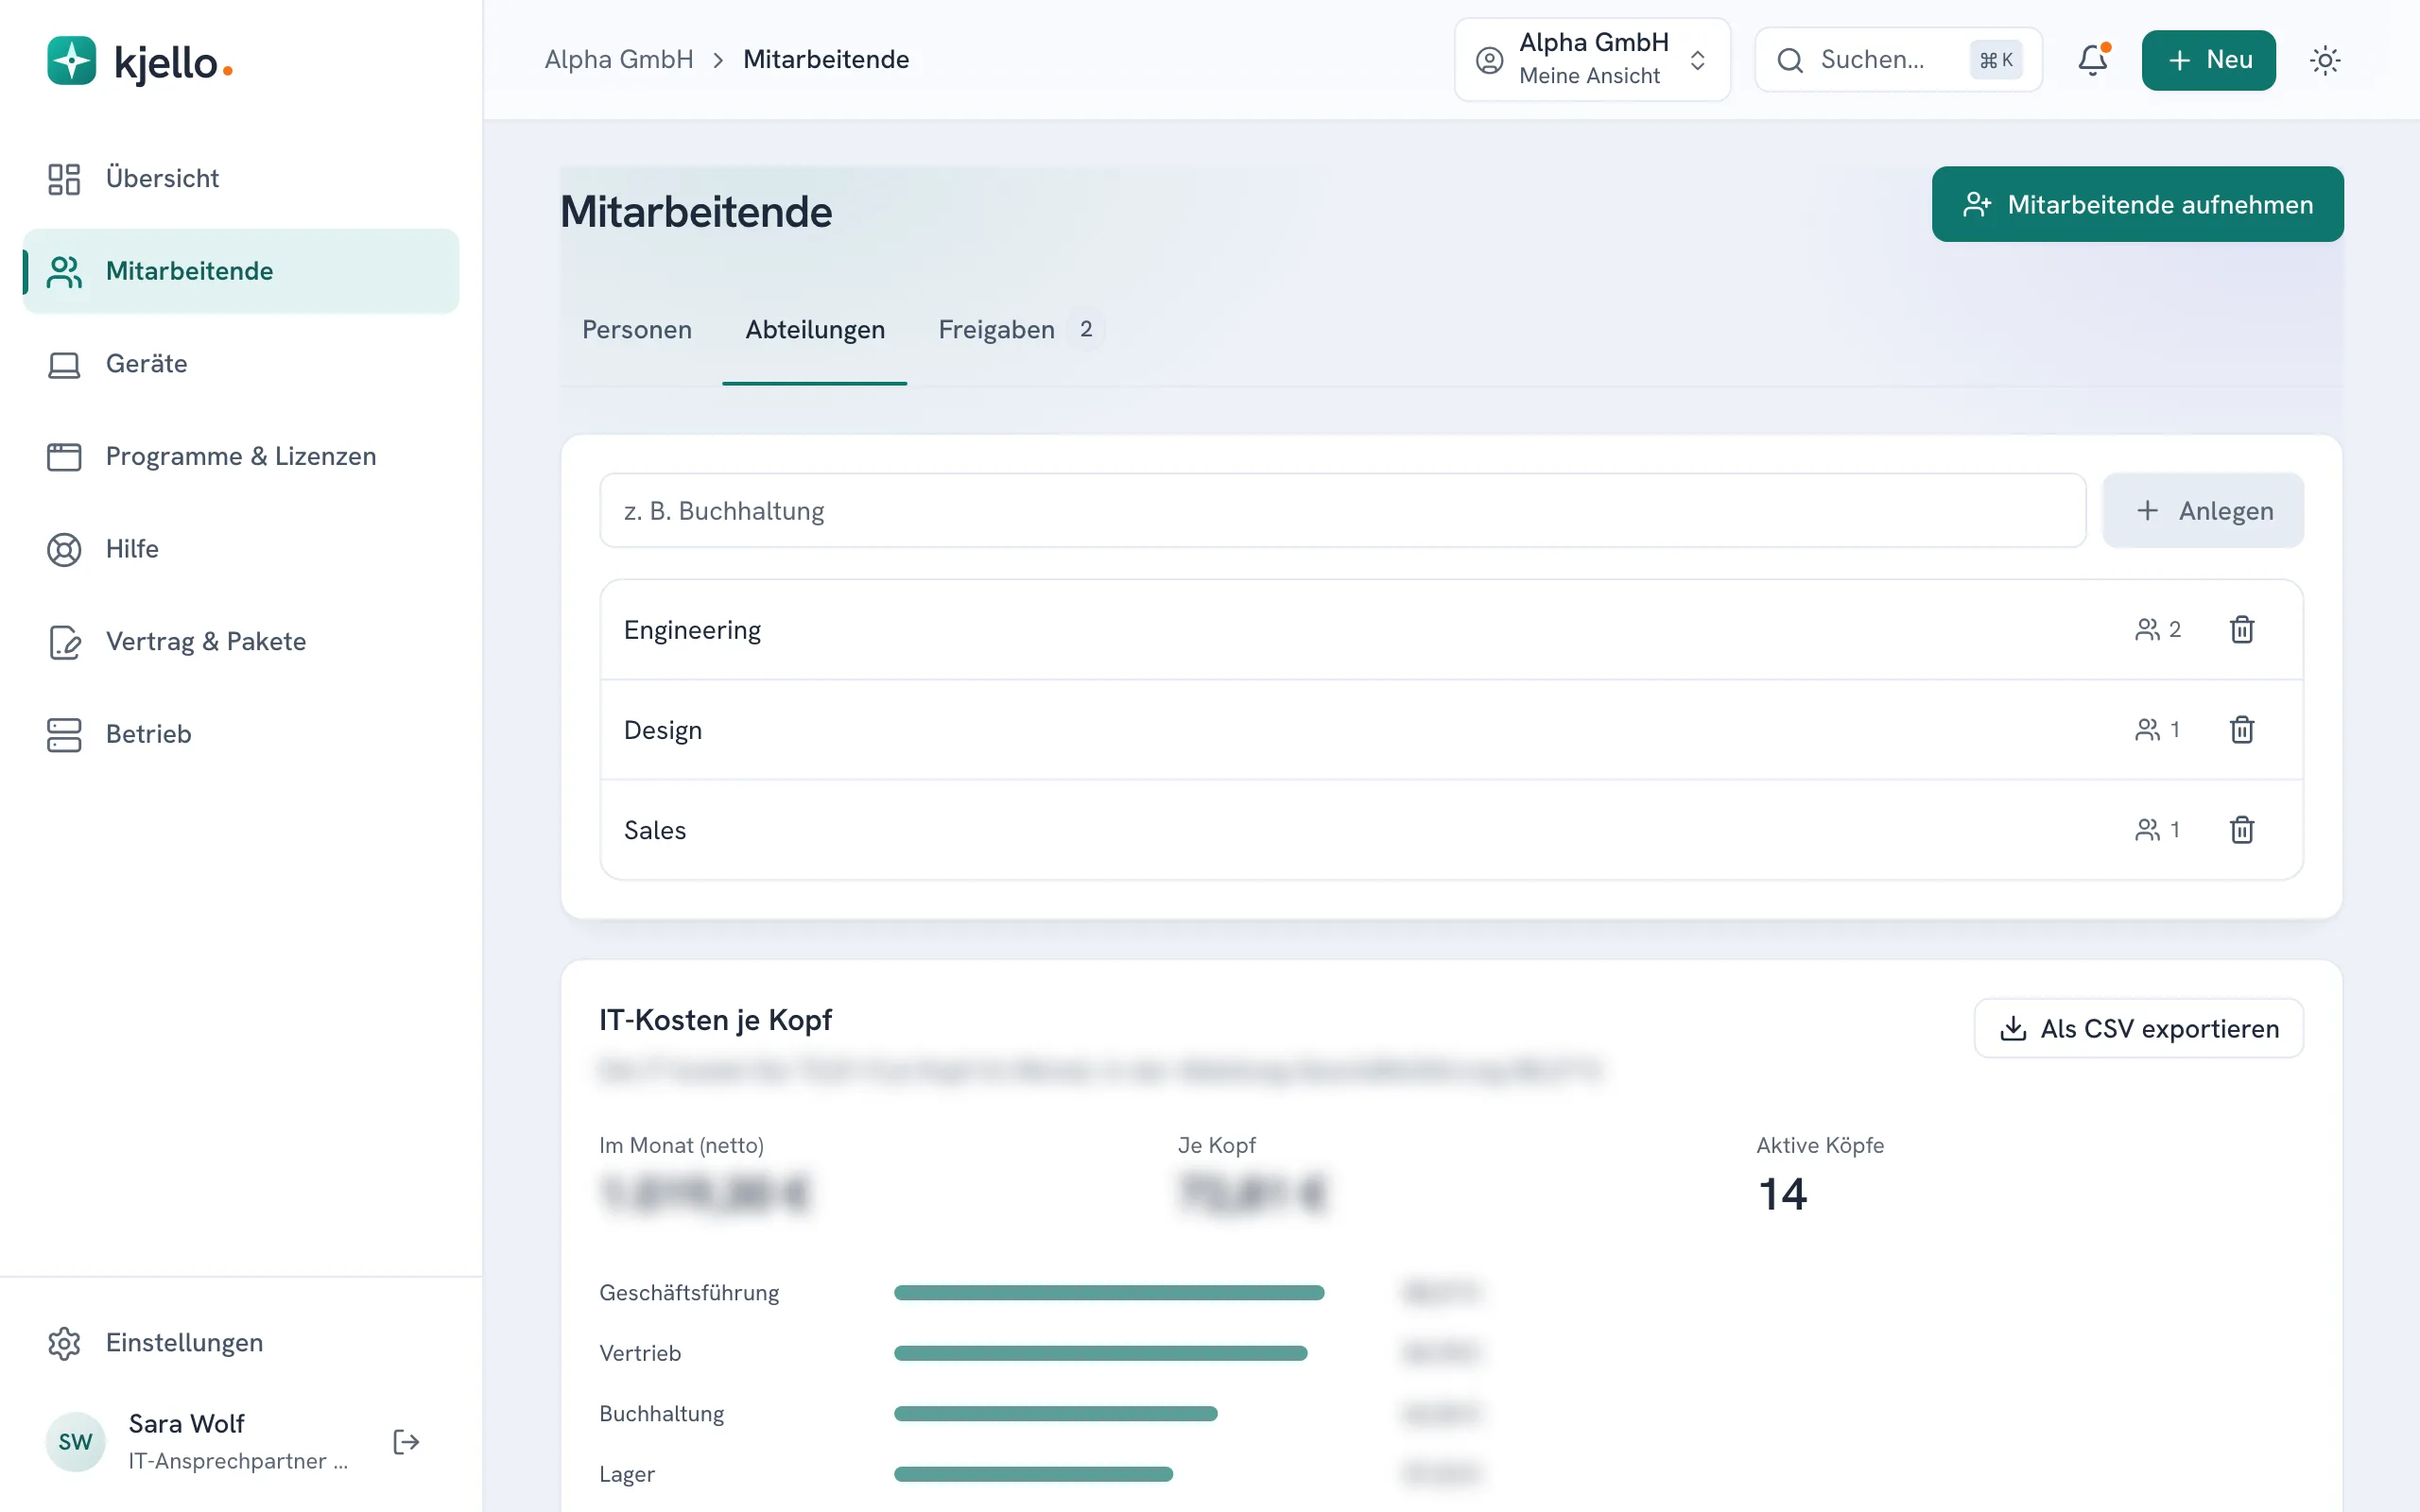Viewport: 2420px width, 1512px height.
Task: Click the Lager cost bar
Action: click(1033, 1473)
